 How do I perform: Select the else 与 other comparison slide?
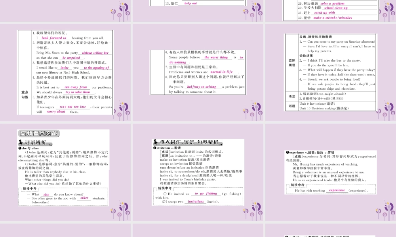coord(65,172)
